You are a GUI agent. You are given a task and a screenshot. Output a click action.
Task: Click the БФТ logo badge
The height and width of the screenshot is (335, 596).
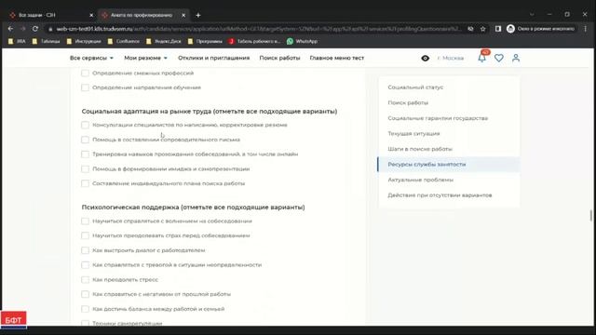point(14,320)
